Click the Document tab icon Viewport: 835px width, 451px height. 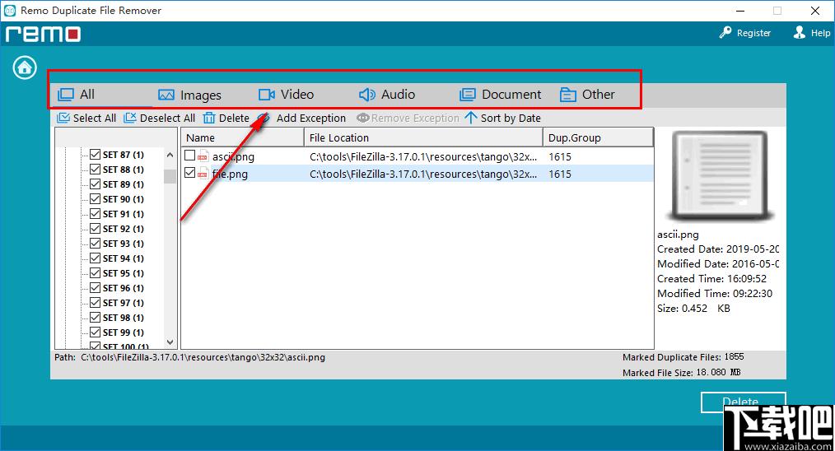[467, 95]
